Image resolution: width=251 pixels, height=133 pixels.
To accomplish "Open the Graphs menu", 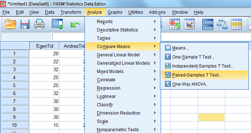I will pos(115,12).
